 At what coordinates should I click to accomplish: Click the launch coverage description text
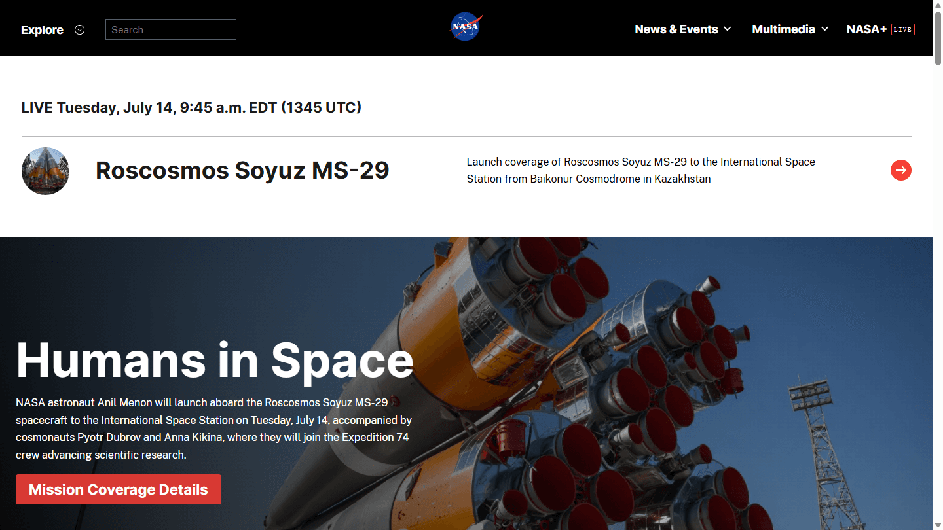pyautogui.click(x=641, y=170)
